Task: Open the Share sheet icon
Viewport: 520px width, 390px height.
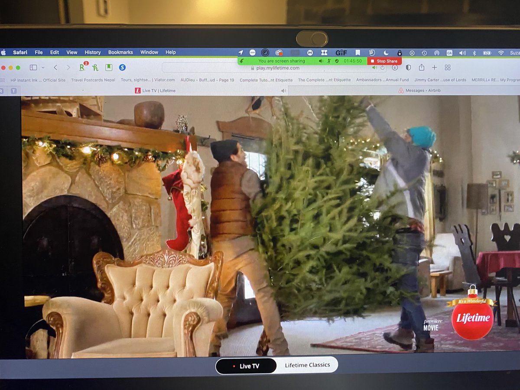Action: [x=421, y=67]
